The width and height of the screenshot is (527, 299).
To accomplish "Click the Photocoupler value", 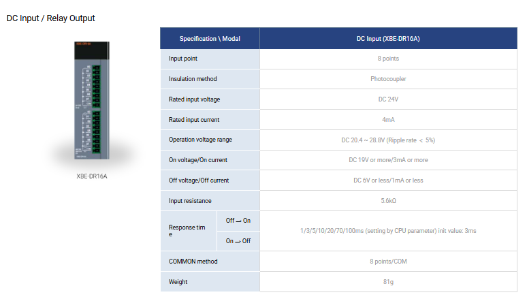I will click(388, 79).
